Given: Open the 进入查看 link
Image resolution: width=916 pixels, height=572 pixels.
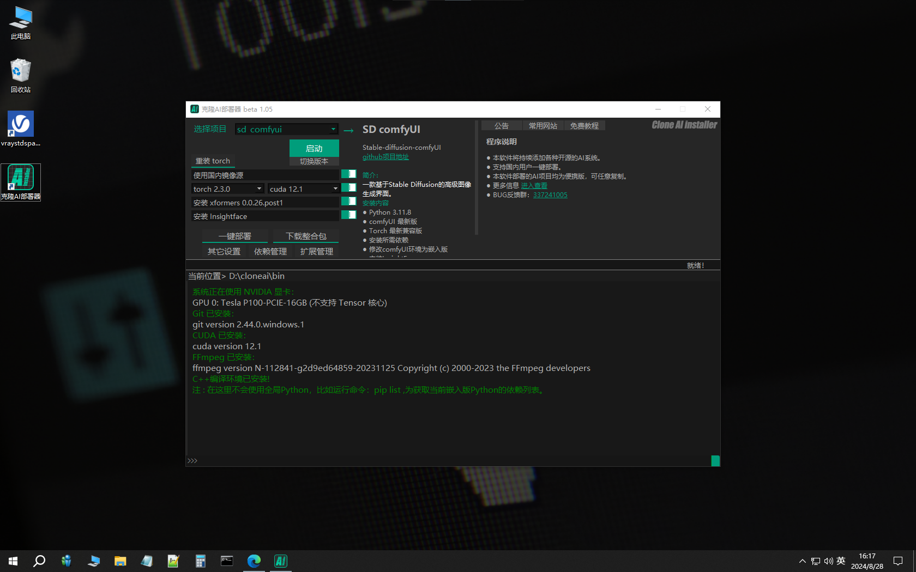Looking at the screenshot, I should (x=534, y=186).
